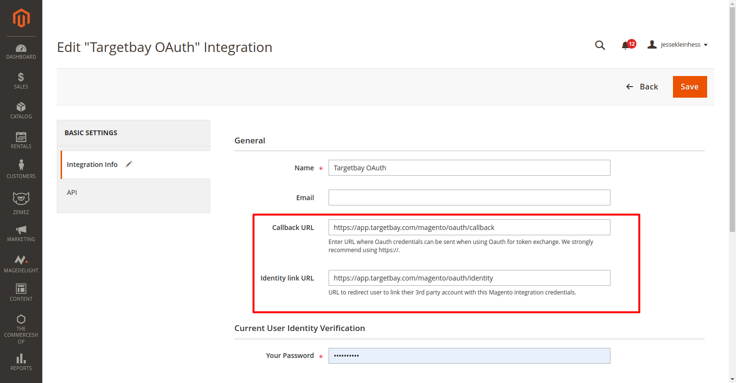Focus the Identity link URL field
The width and height of the screenshot is (736, 383).
pyautogui.click(x=469, y=278)
